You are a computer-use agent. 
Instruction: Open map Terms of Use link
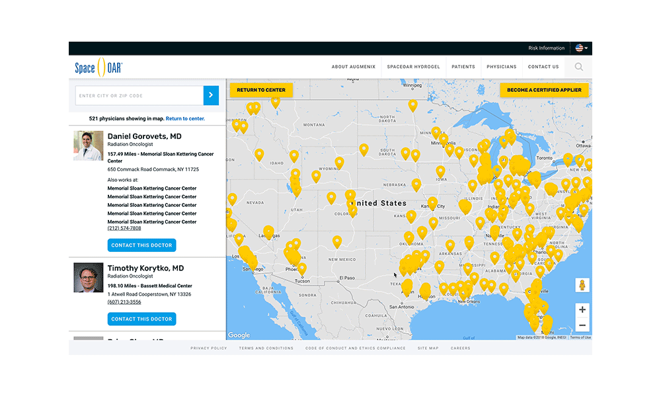coord(580,337)
